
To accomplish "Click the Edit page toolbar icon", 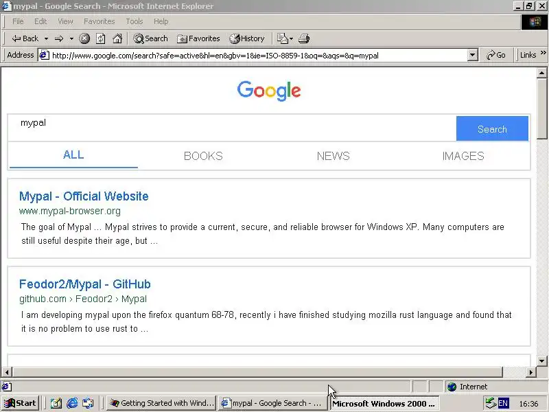I will pos(282,38).
